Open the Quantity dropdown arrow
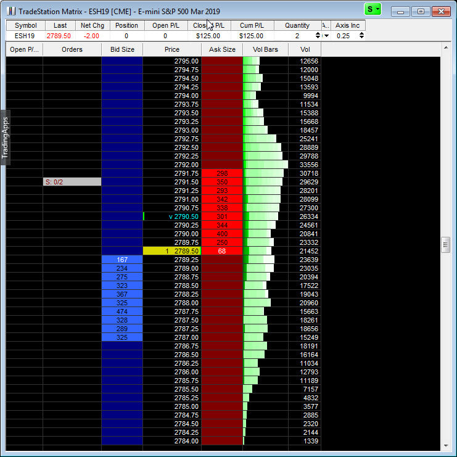Image resolution: width=457 pixels, height=457 pixels. point(326,36)
